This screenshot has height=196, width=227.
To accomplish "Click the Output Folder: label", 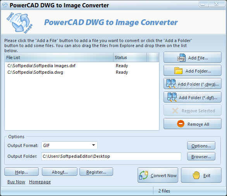I will [x=22, y=156].
